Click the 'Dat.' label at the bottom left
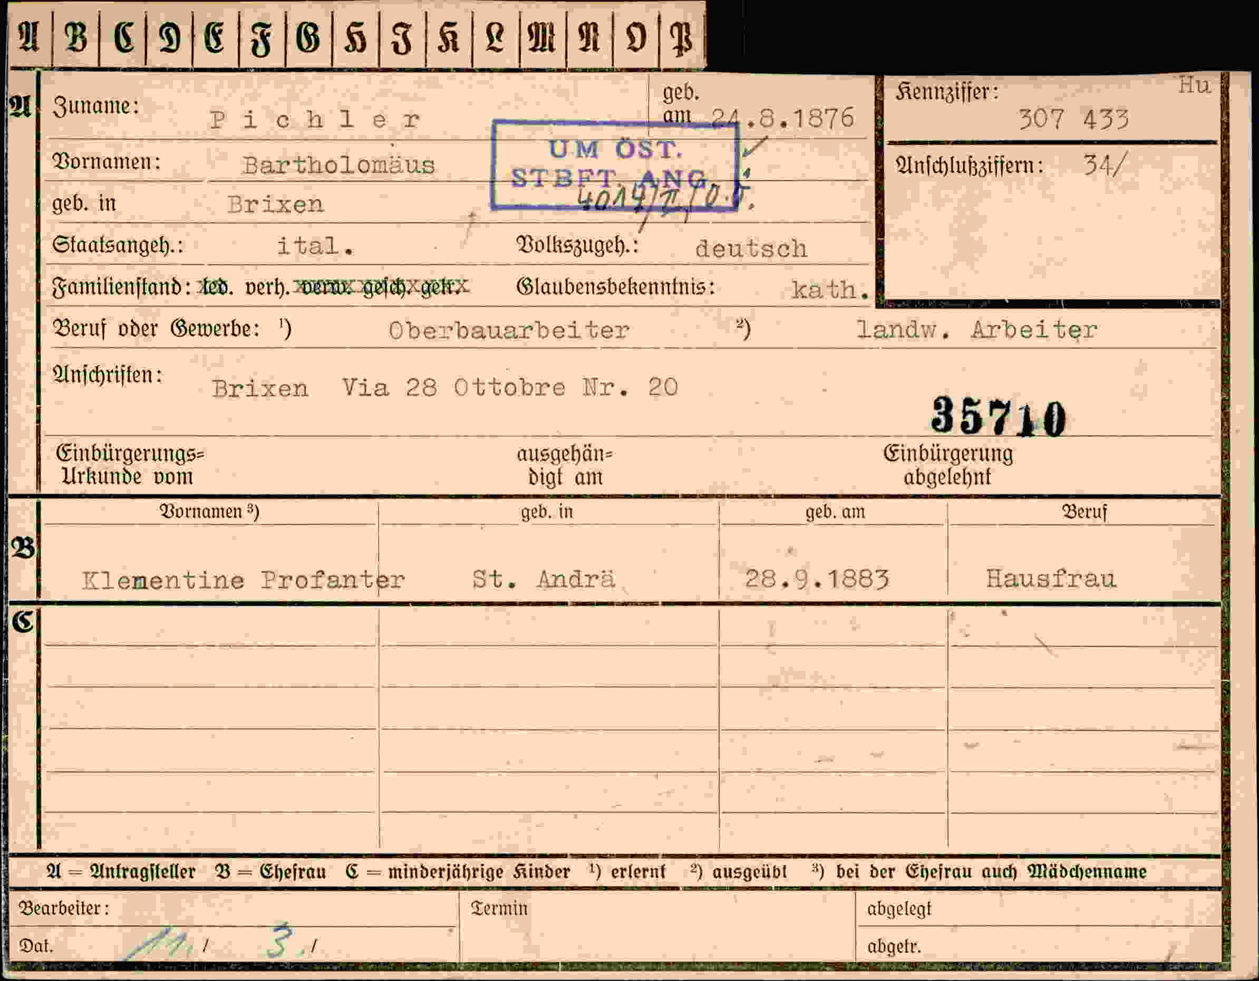 [x=36, y=946]
